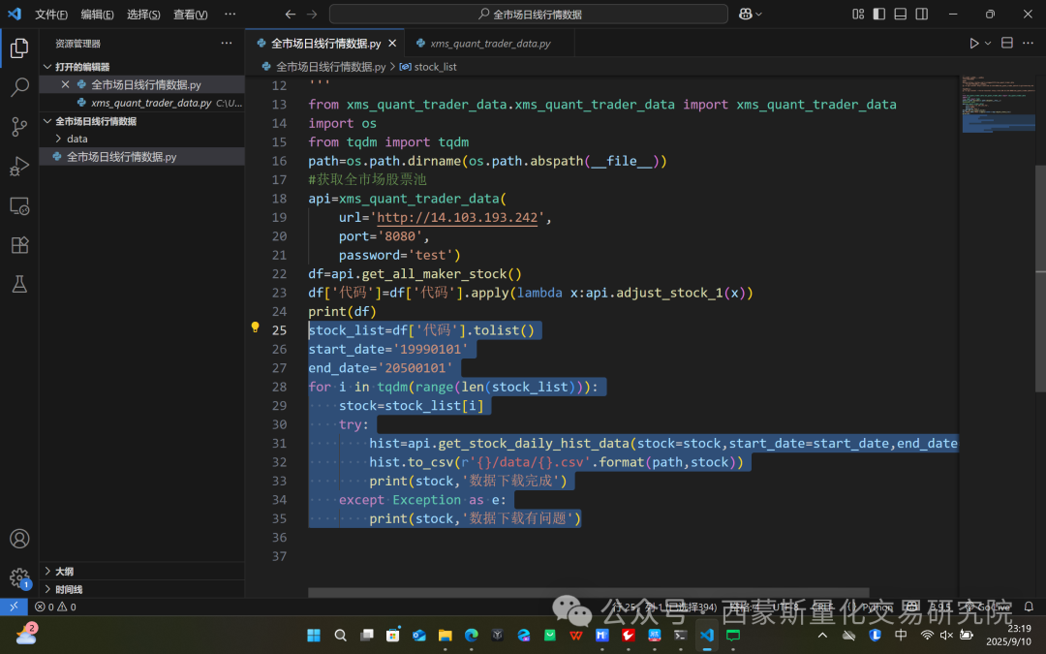The image size is (1046, 654).
Task: Toggle the Chinese IME input indicator
Action: coord(901,635)
